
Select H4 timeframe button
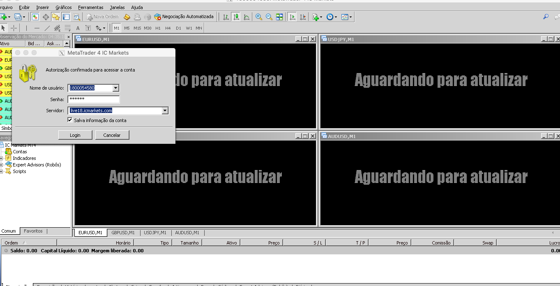[168, 28]
